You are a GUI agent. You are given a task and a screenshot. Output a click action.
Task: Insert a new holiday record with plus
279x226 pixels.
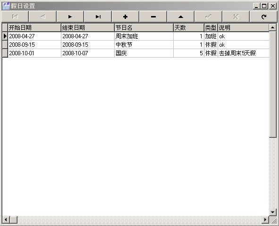[x=126, y=17]
